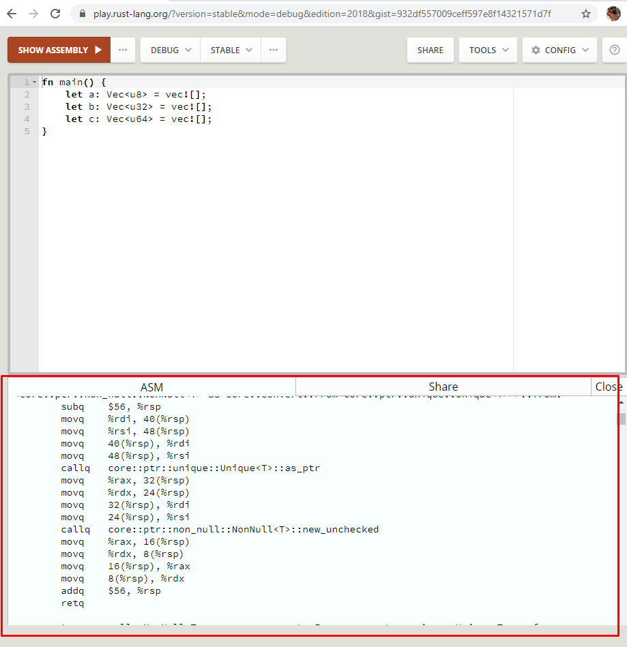Place cursor on 'let a: Vec<u8>' line
Image resolution: width=627 pixels, height=647 pixels.
[136, 95]
